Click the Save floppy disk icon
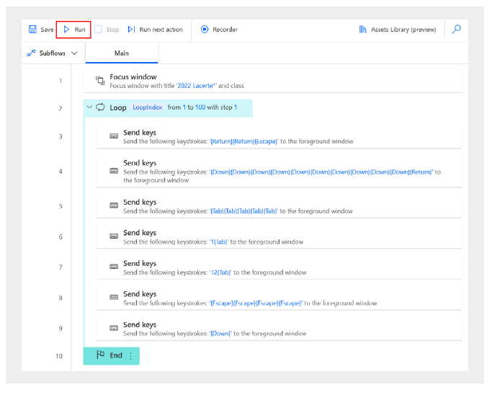Viewport: 487px width, 400px height. coord(32,30)
